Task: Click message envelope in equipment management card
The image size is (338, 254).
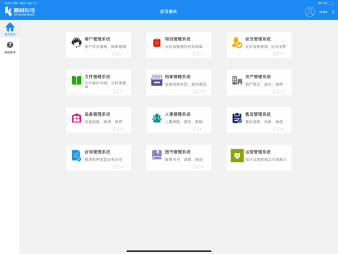Action: [116, 129]
